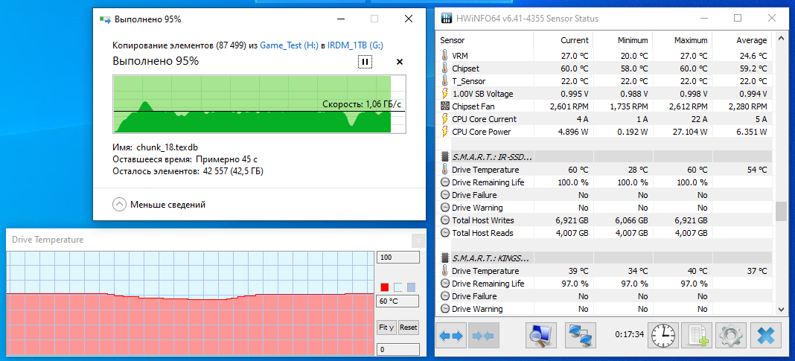Cancel the copy with the X button
Screen dimensions: 795x361
point(400,62)
